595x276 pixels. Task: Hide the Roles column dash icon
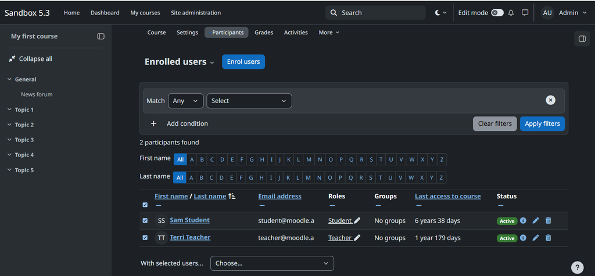(332, 206)
